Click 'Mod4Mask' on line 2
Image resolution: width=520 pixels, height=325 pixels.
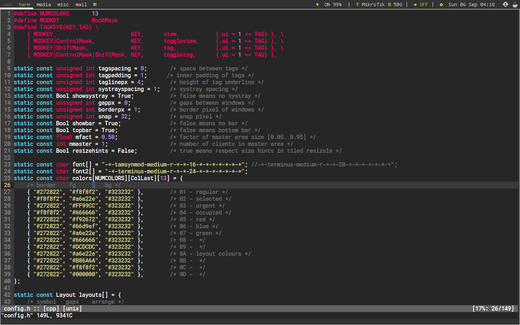(105, 21)
